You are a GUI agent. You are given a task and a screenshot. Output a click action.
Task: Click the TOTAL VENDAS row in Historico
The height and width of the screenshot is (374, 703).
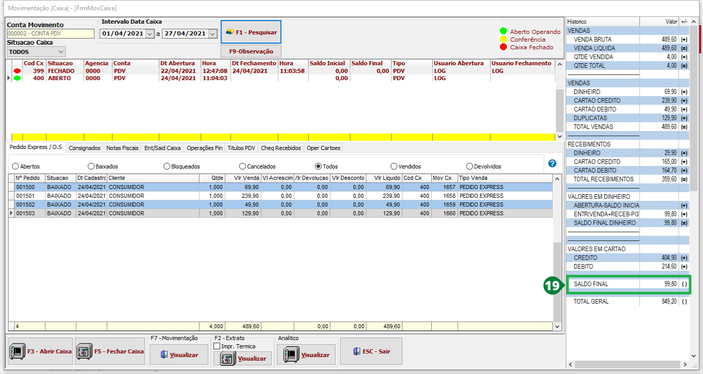point(627,127)
